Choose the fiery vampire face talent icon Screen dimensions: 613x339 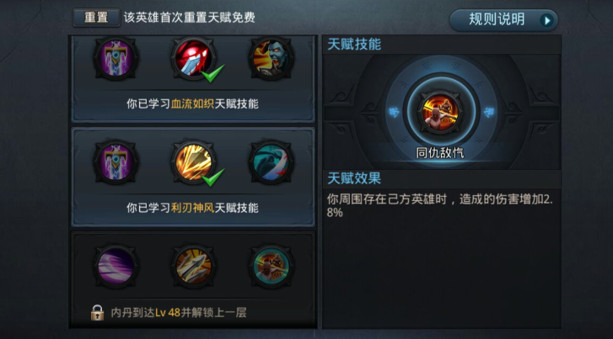pos(271,58)
